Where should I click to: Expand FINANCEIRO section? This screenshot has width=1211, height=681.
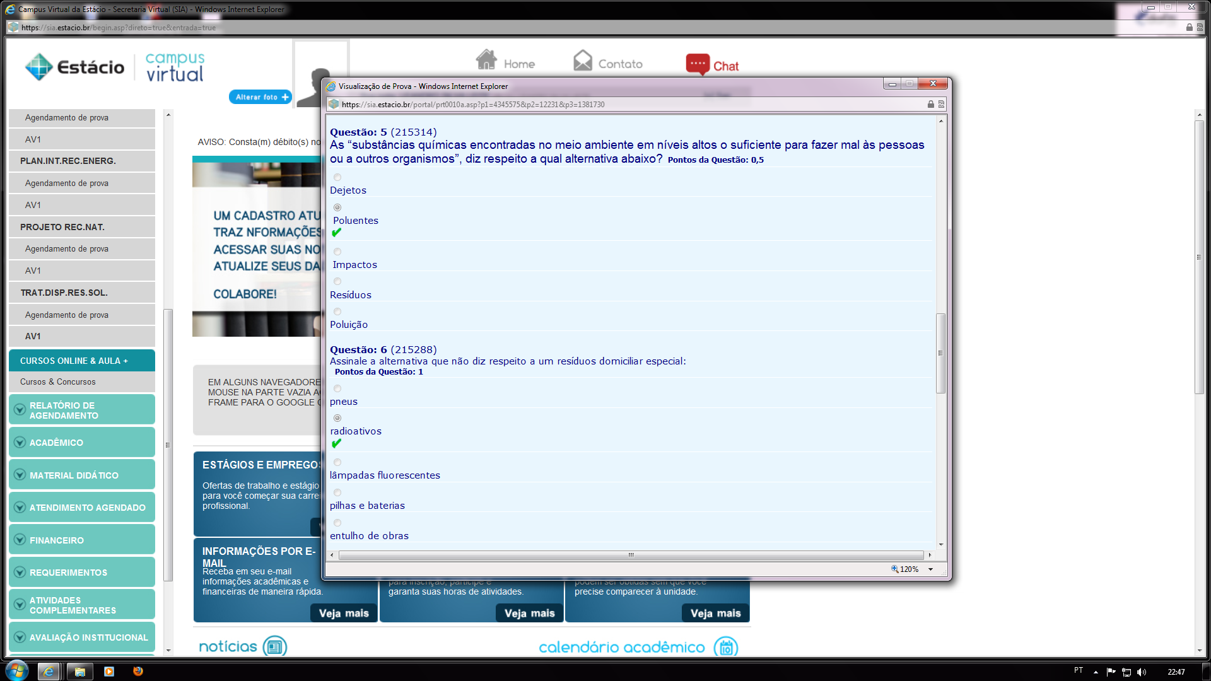[82, 540]
